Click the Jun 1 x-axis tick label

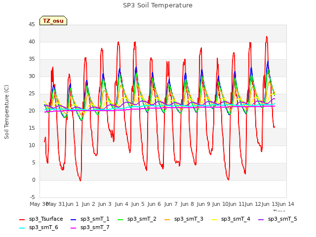(x=72, y=204)
